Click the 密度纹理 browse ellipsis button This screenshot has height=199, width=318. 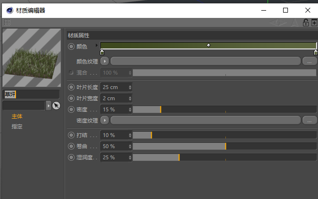click(309, 121)
